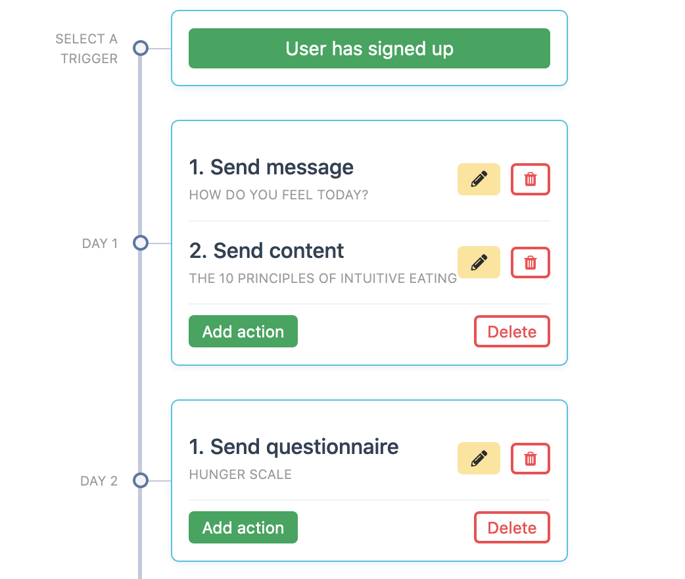Trash the Send questionnaire action
This screenshot has height=579, width=685.
(x=530, y=459)
